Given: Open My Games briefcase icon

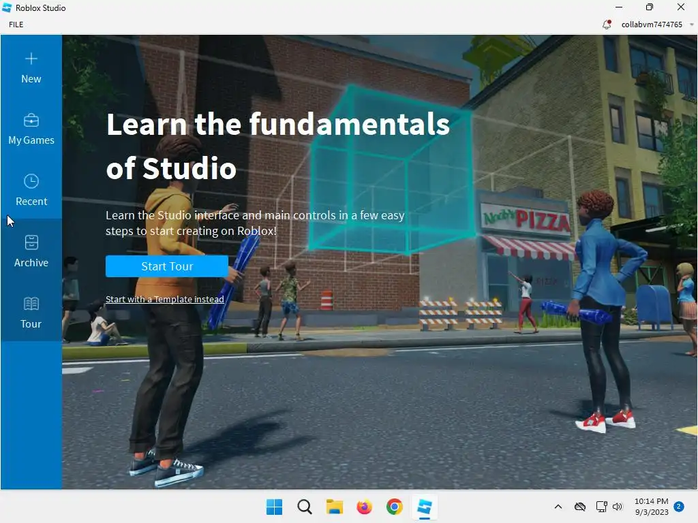Looking at the screenshot, I should pyautogui.click(x=31, y=120).
